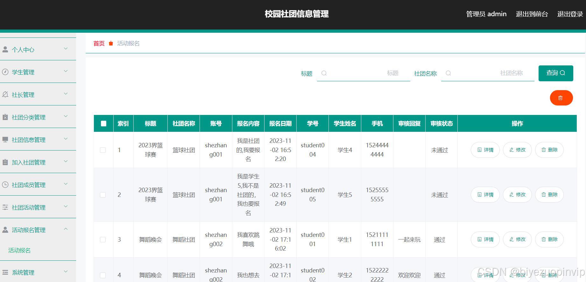The height and width of the screenshot is (282, 586).
Task: Expand the 社团信息管理 menu chevron
Action: (x=66, y=139)
